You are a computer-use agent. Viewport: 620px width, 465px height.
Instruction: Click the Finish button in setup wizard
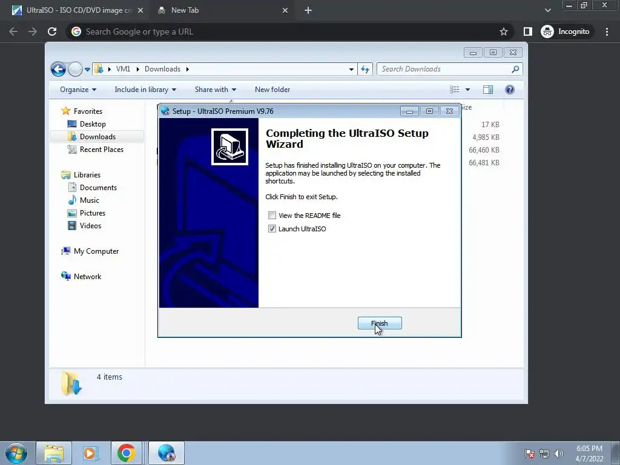coord(380,323)
